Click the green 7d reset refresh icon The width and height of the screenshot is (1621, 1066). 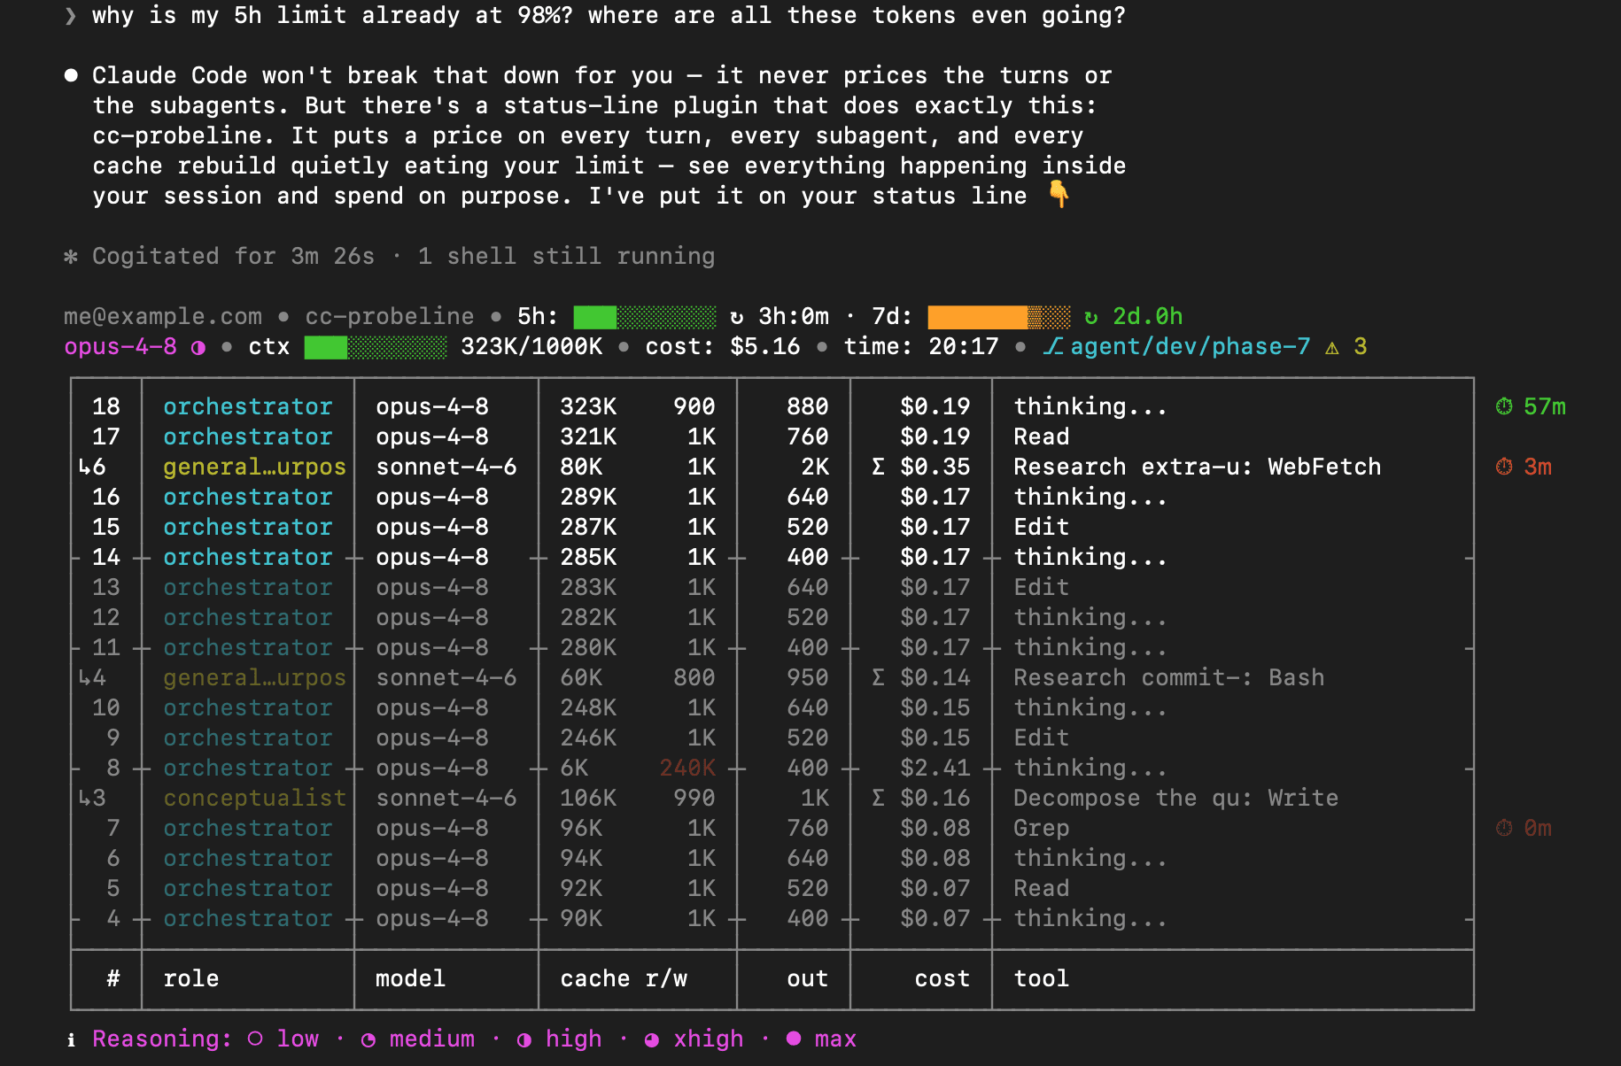(1091, 317)
